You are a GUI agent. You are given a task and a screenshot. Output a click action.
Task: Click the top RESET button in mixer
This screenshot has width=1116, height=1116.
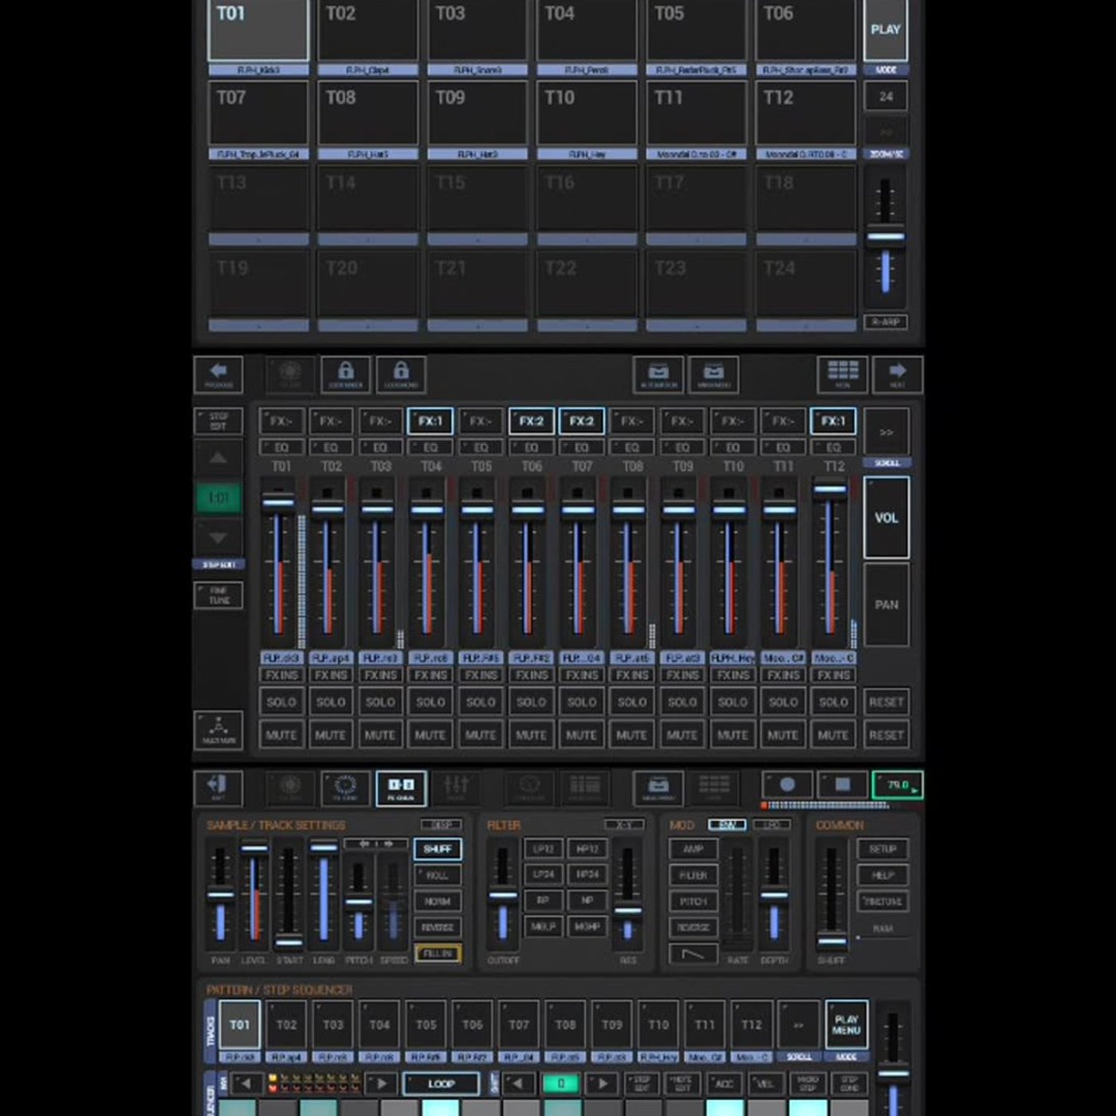point(886,702)
